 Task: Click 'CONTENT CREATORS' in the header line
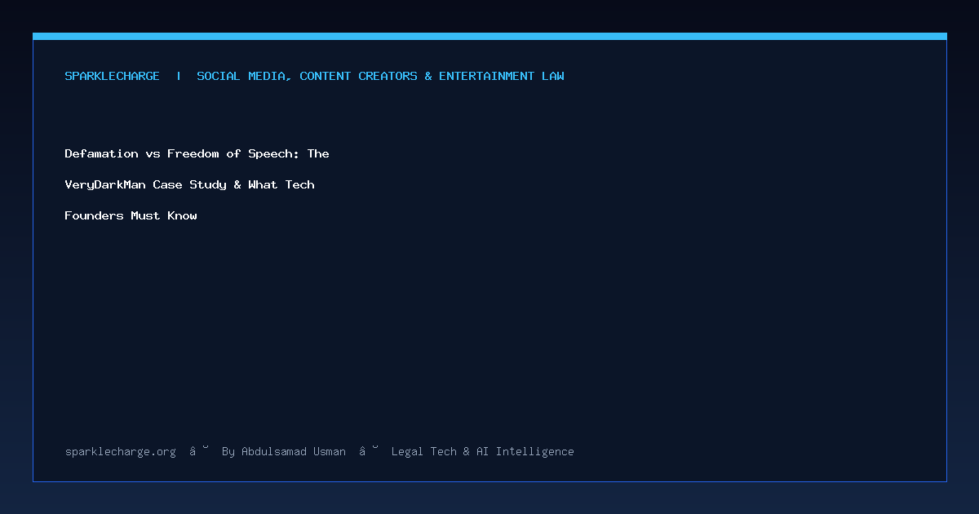[x=358, y=76]
